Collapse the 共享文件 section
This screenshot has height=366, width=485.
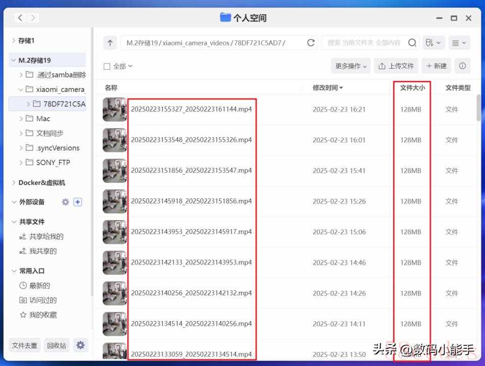click(x=14, y=222)
